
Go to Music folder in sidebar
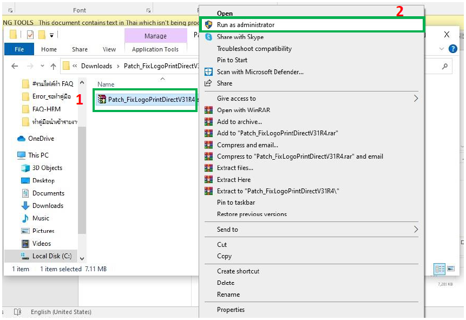[x=41, y=218]
